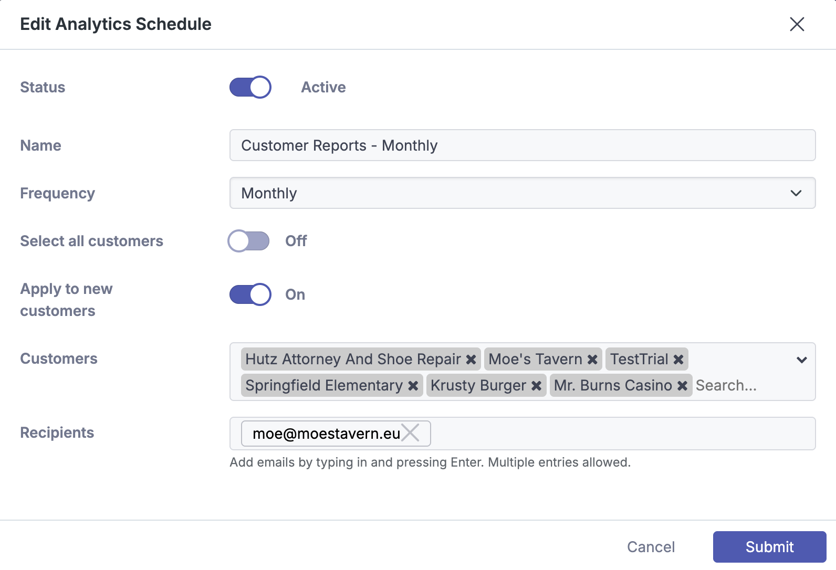This screenshot has width=836, height=570.
Task: Remove Krusty Burger customer tag
Action: tap(536, 386)
